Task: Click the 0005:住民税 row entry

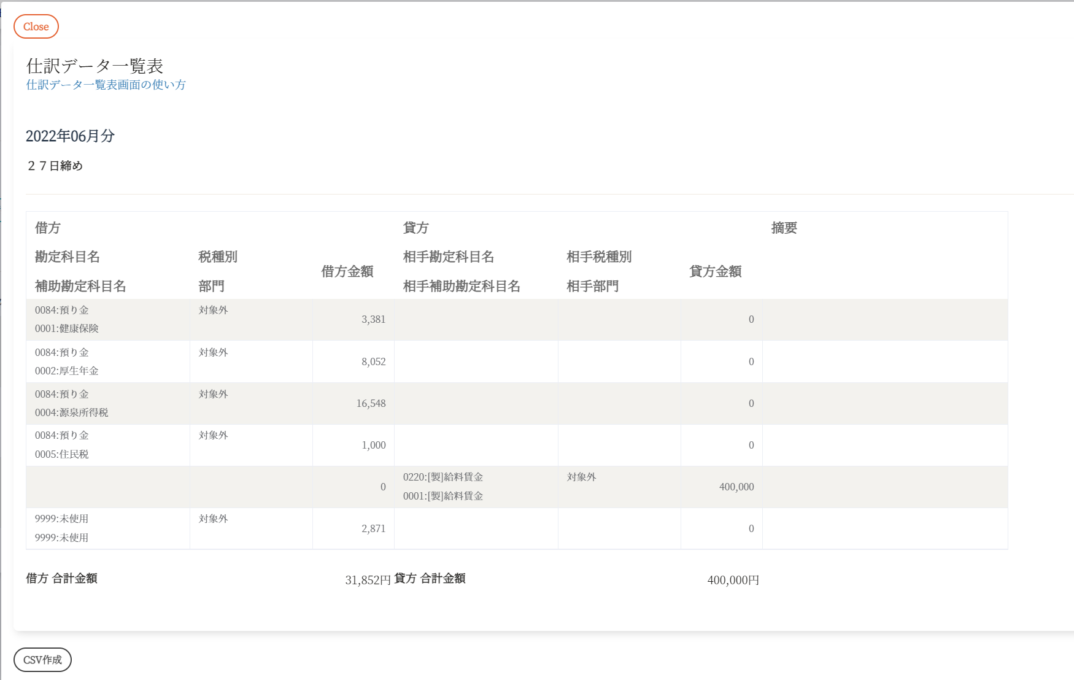Action: tap(62, 454)
